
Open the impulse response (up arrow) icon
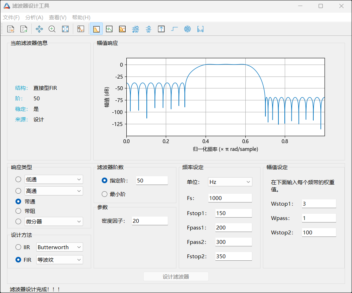tap(161, 29)
